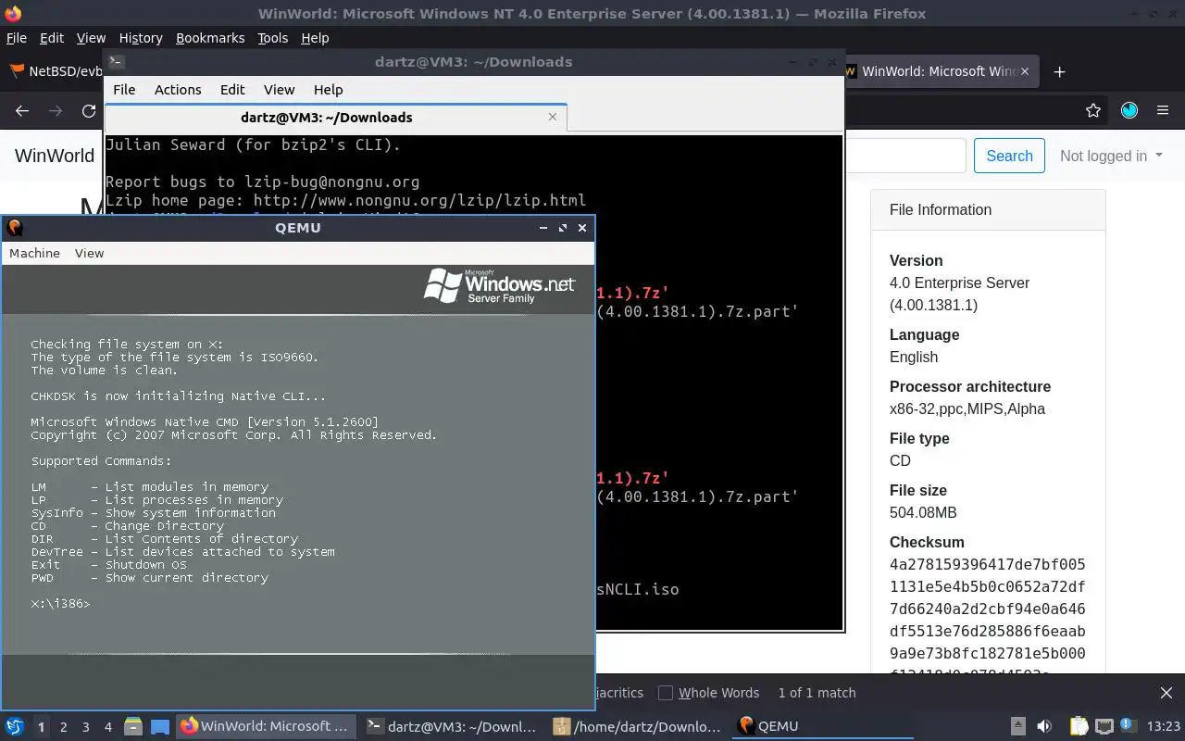Open Firefox Tools menu
The image size is (1185, 741).
coord(272,38)
